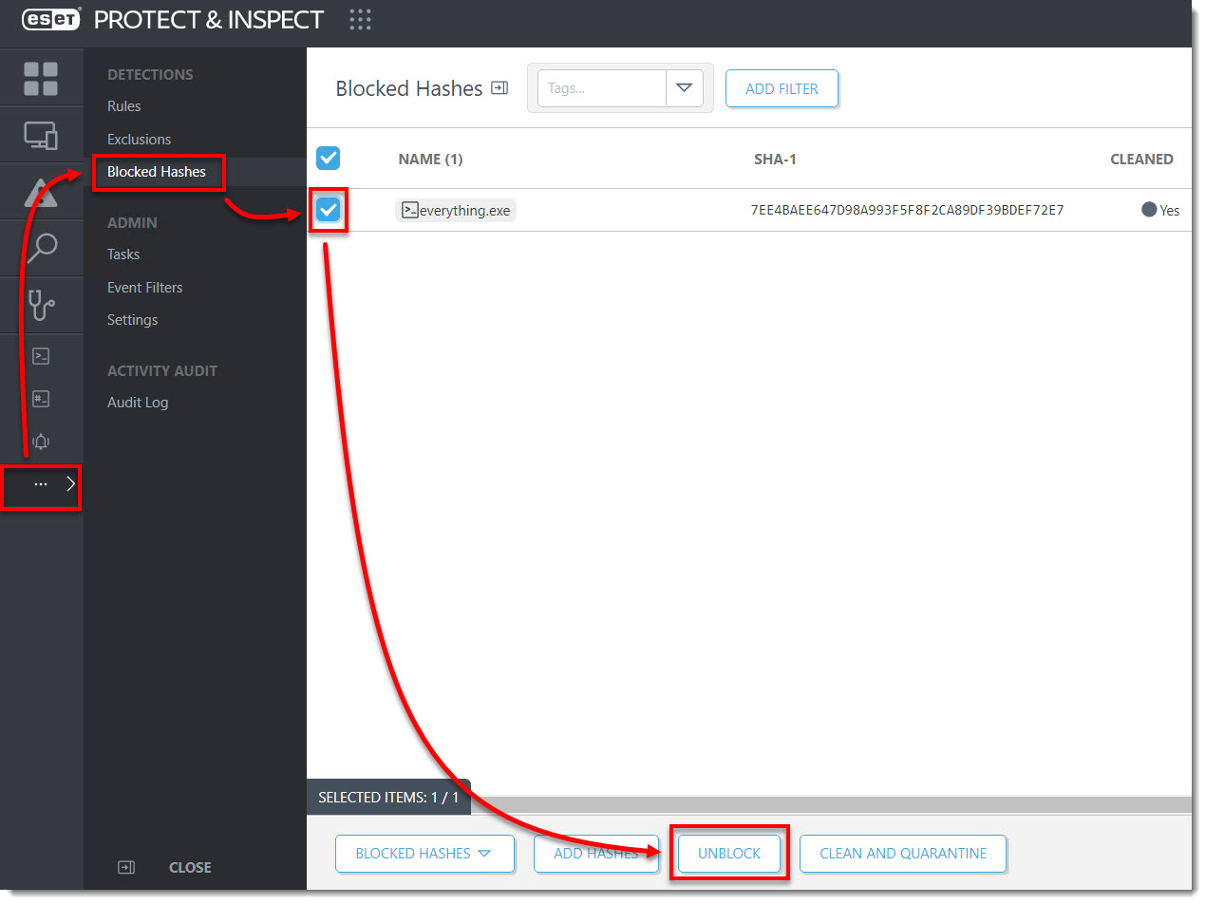The height and width of the screenshot is (904, 1206).
Task: Sort by the NAME (1) column header
Action: pos(430,160)
